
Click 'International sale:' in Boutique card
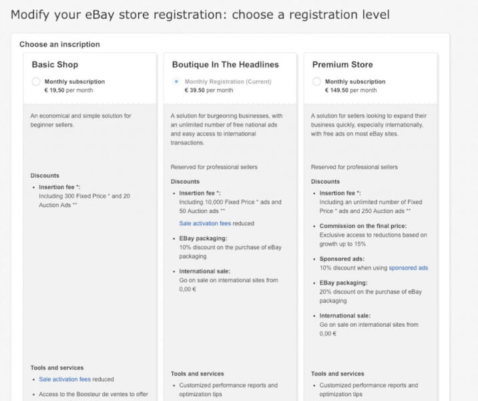click(204, 271)
